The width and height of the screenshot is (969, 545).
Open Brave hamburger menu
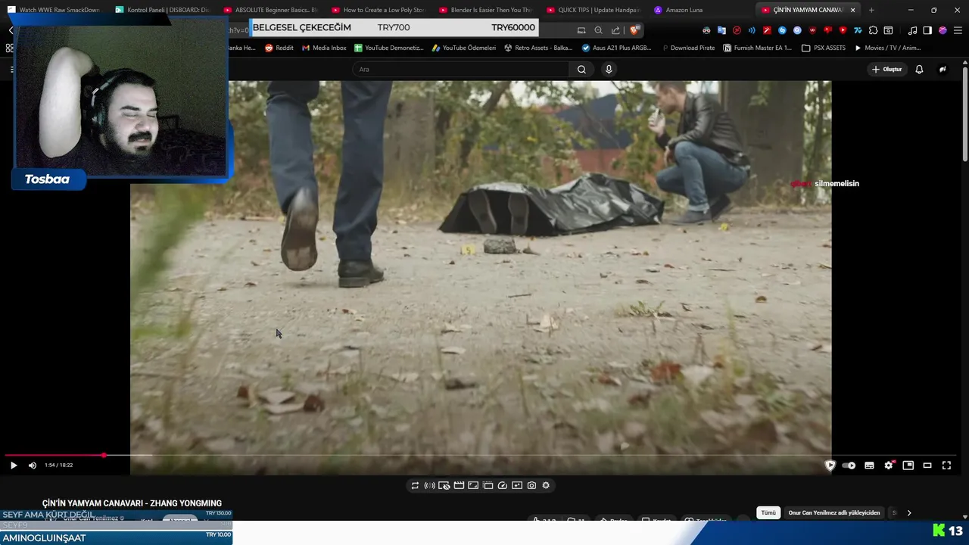[958, 30]
